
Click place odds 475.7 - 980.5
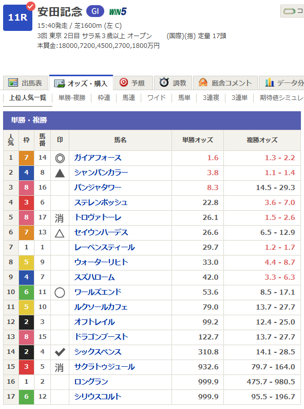point(271,382)
